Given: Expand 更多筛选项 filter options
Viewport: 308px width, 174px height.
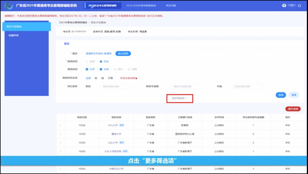Looking at the screenshot, I should 180,98.
